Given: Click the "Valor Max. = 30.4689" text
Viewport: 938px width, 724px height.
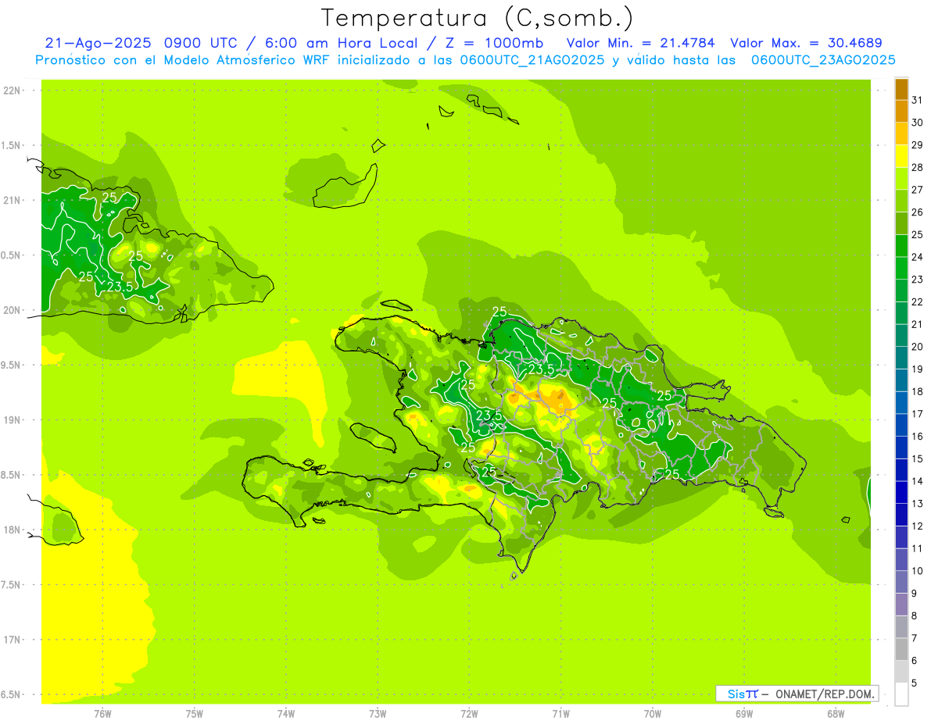Looking at the screenshot, I should (x=806, y=43).
